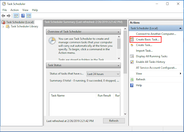
Task: Toggle the Show/Hide Console Tree toolbar icon
Action: point(16,16)
